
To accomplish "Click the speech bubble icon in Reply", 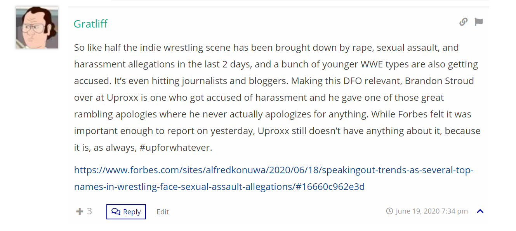I will [x=116, y=211].
